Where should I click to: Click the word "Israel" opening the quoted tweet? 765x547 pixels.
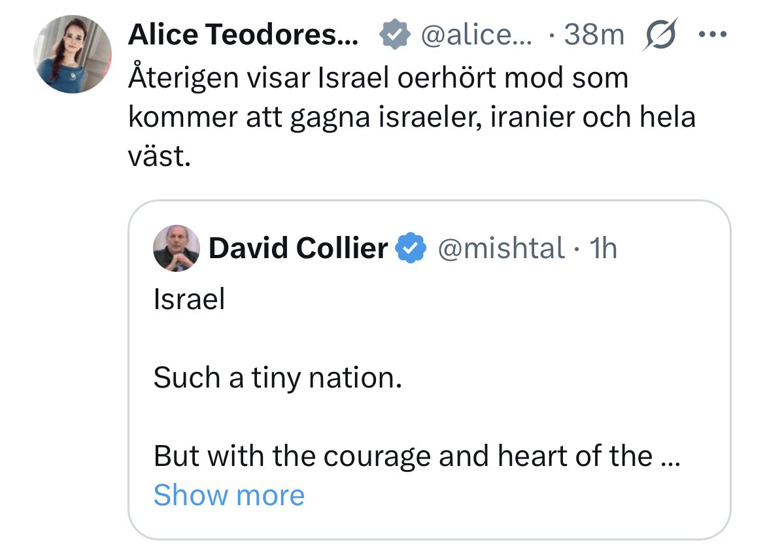click(189, 299)
